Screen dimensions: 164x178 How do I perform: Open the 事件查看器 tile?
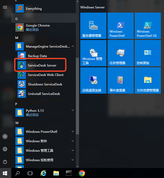pyautogui.click(x=121, y=80)
